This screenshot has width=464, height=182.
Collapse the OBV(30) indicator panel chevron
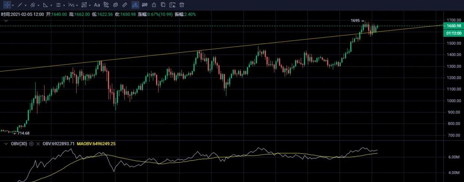pos(6,144)
